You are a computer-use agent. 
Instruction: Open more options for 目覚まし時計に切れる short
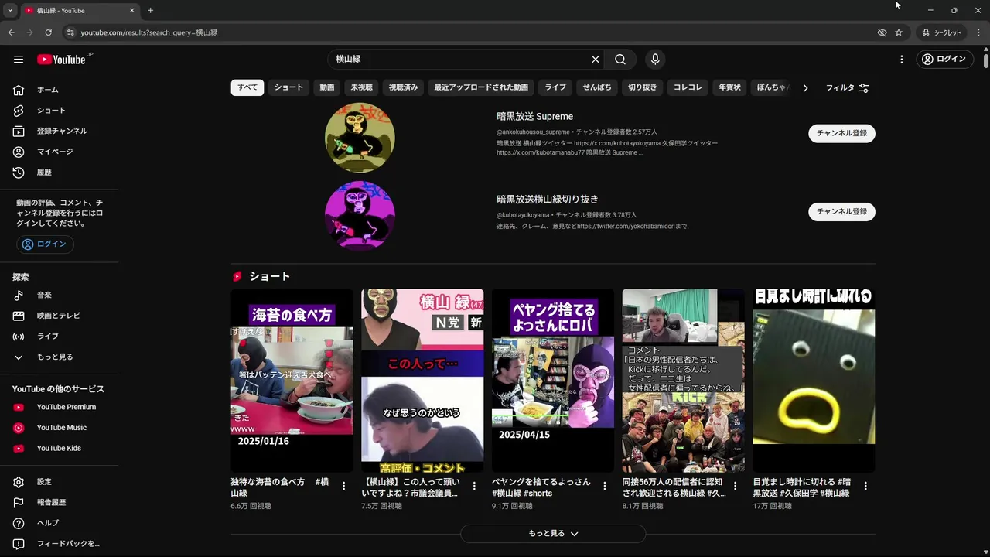click(x=865, y=486)
